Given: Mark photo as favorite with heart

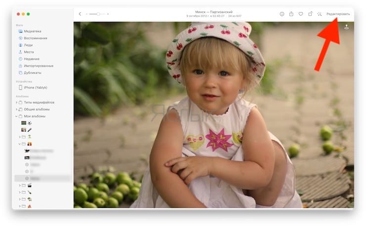Looking at the screenshot, I should click(301, 14).
